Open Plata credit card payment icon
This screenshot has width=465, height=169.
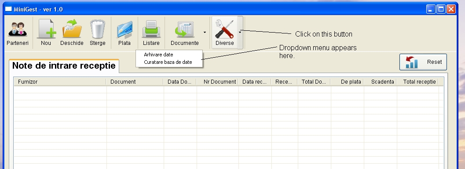coord(124,33)
